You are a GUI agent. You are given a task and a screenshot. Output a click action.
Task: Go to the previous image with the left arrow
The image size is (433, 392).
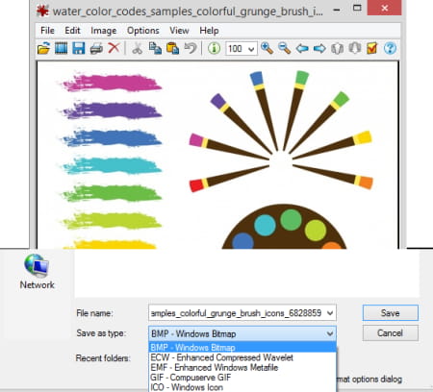pos(302,49)
